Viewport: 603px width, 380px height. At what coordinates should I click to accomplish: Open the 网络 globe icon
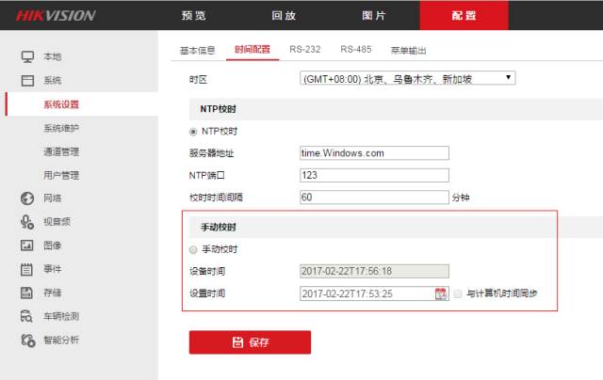point(27,198)
